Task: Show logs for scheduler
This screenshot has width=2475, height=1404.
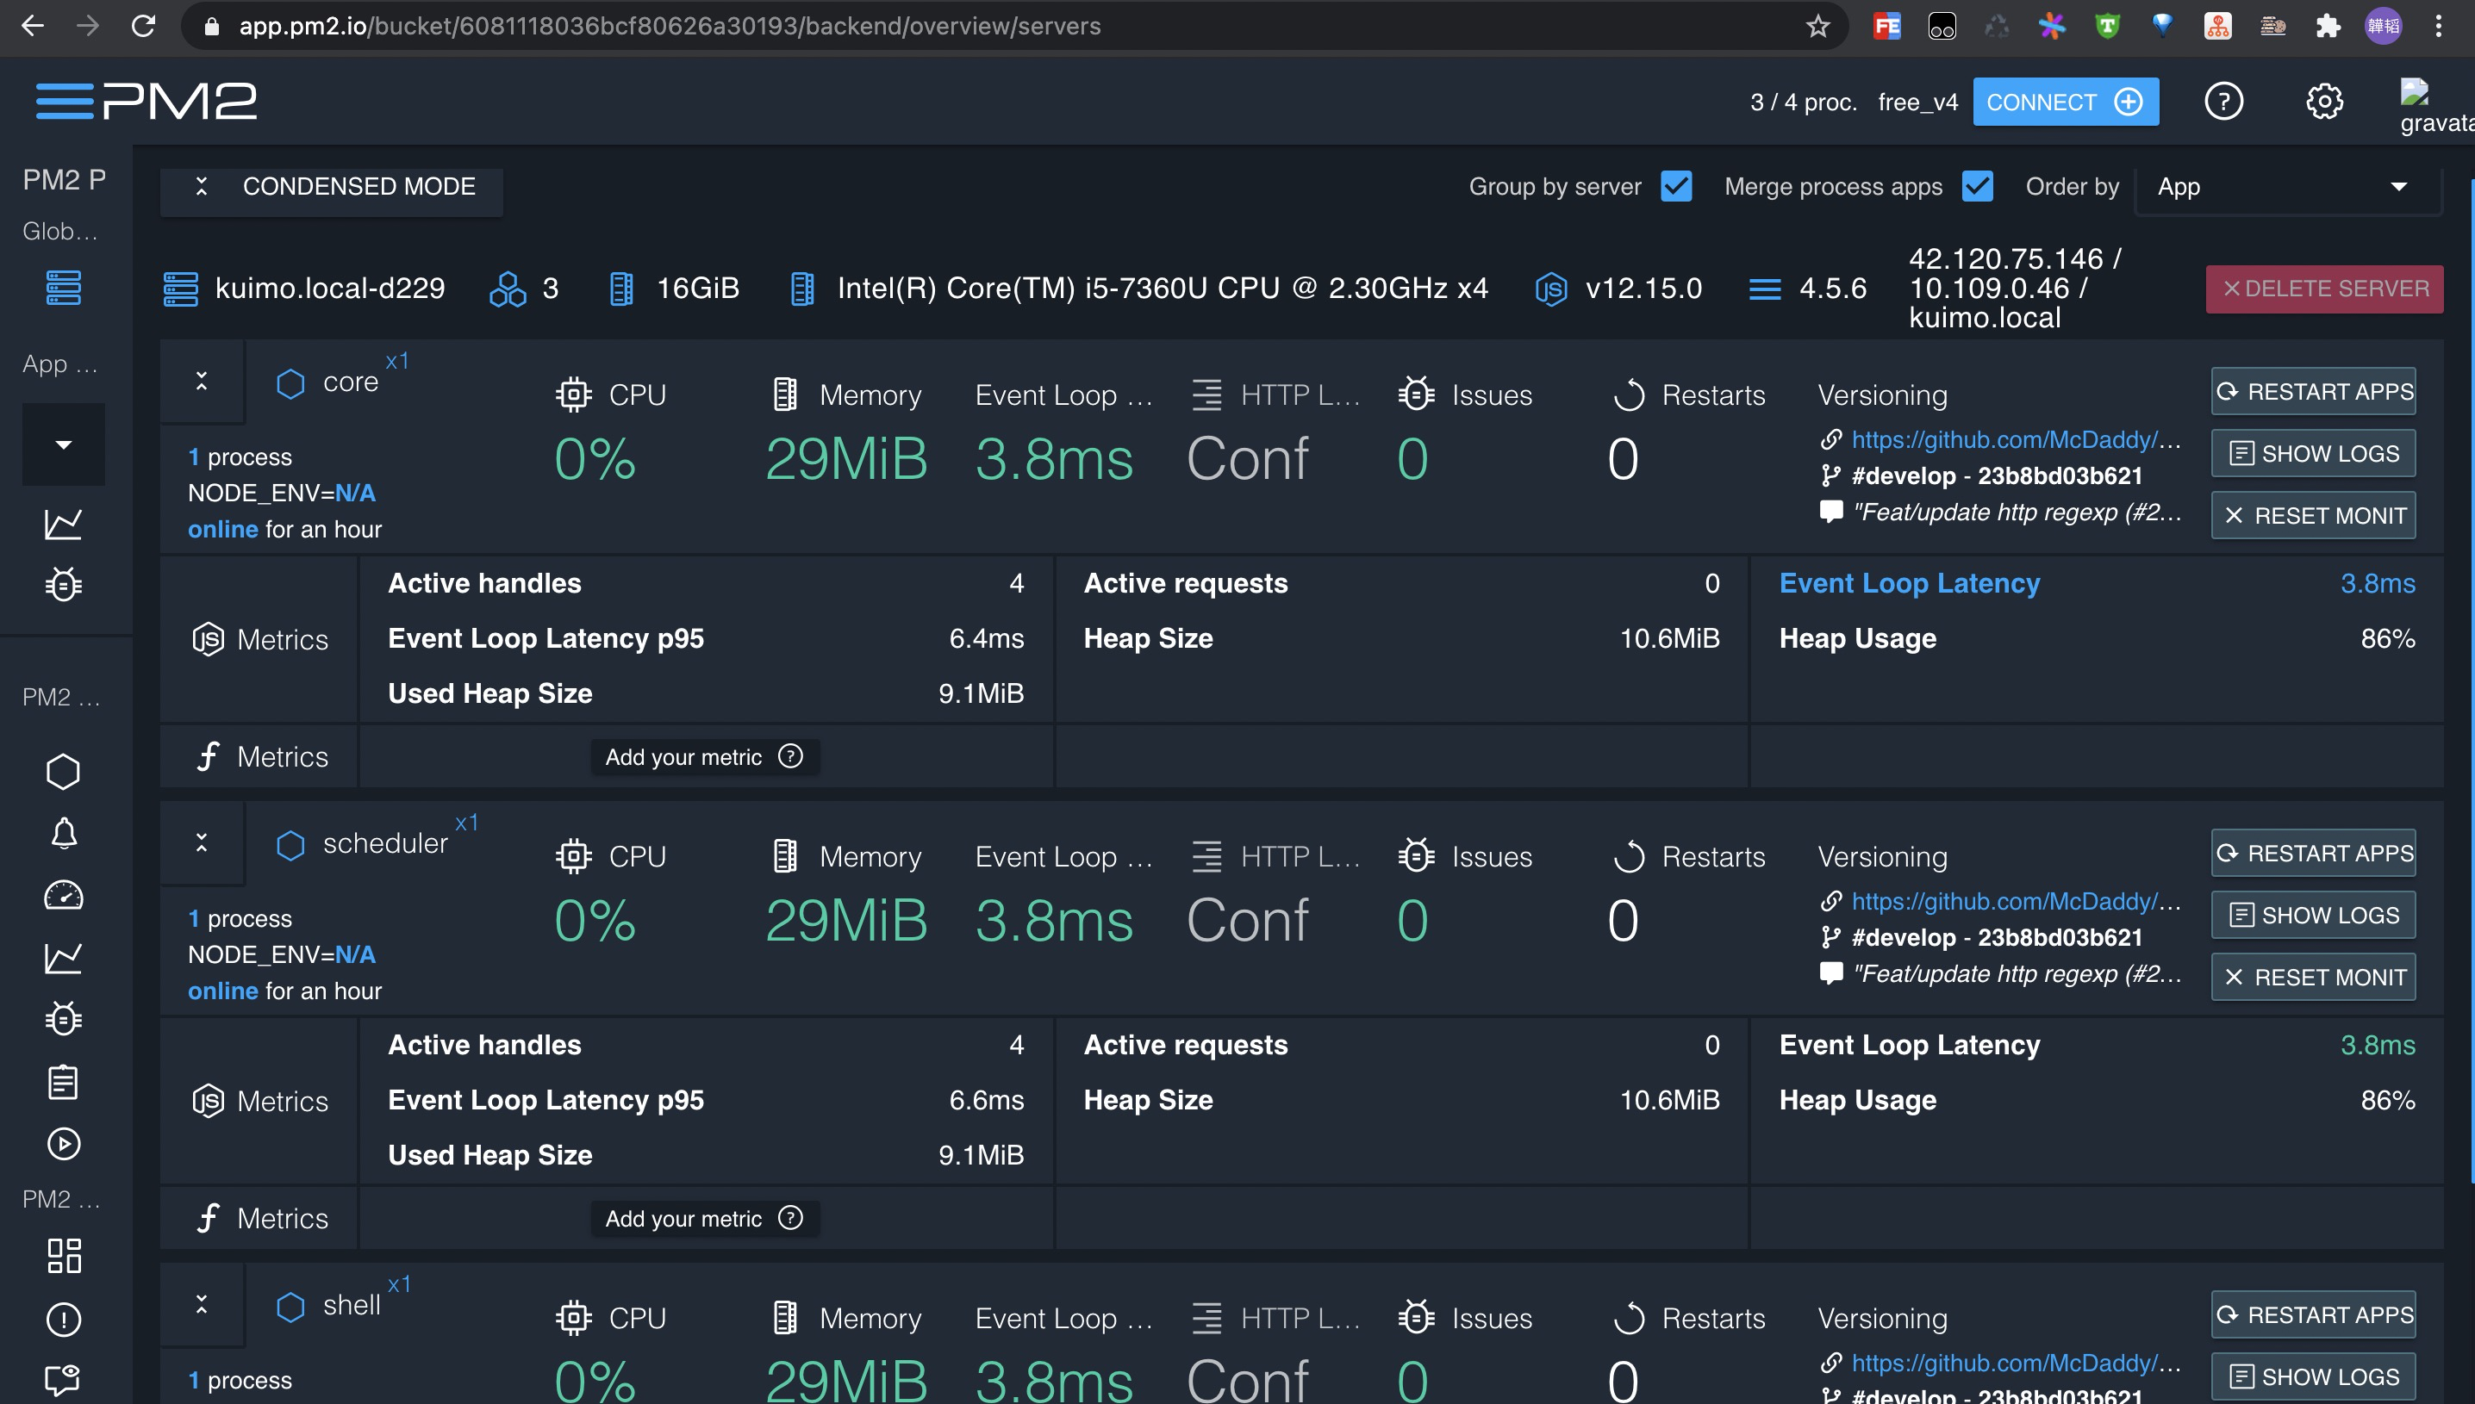Action: 2313,915
